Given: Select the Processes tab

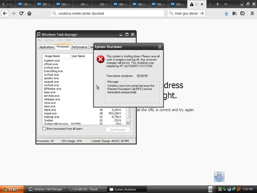Looking at the screenshot, I should 63,46.
